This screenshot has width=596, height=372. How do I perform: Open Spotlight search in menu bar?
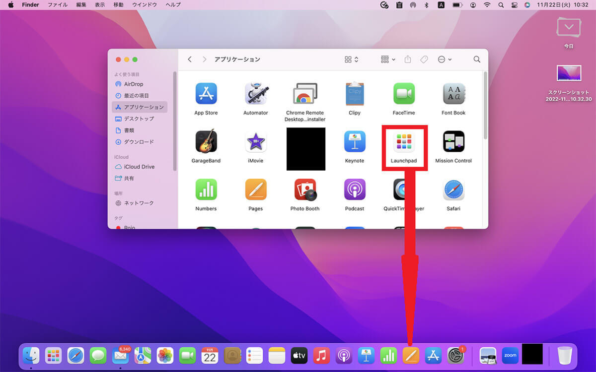click(501, 4)
